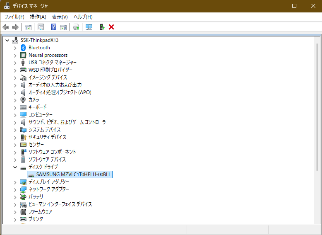Open the 表示(V) menu
This screenshot has width=322, height=235.
tap(60, 17)
